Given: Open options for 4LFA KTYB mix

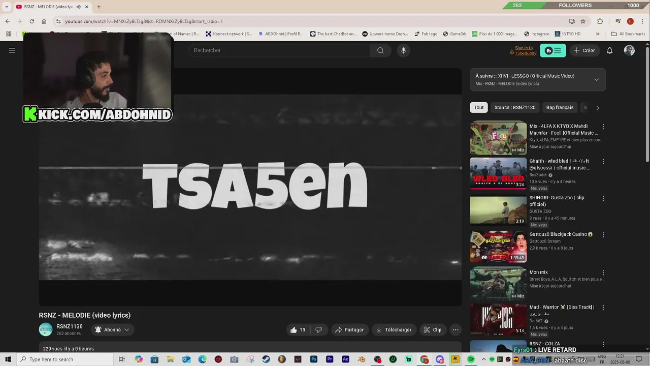Looking at the screenshot, I should (603, 127).
